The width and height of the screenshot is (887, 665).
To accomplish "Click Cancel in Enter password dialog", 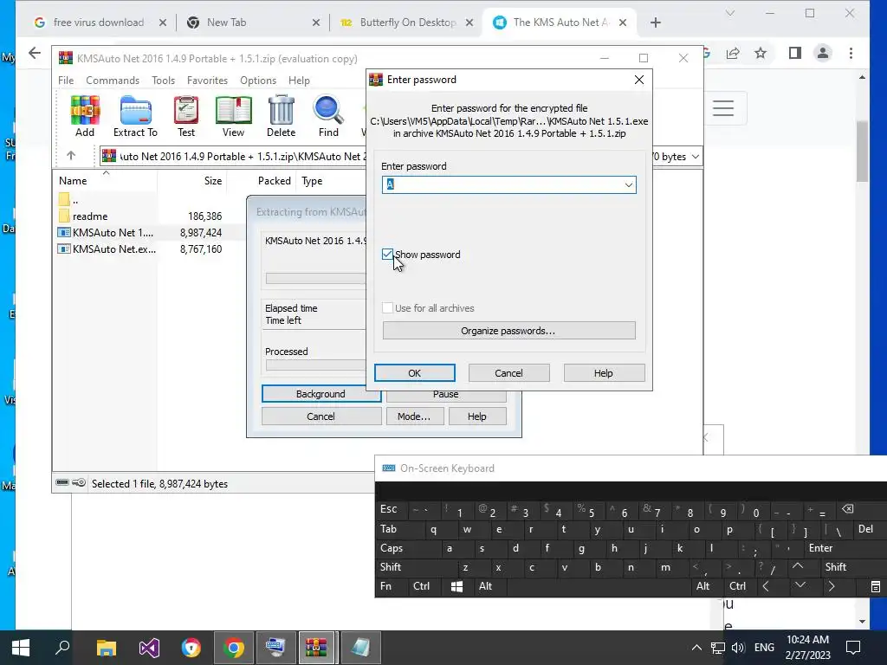I will 508,373.
